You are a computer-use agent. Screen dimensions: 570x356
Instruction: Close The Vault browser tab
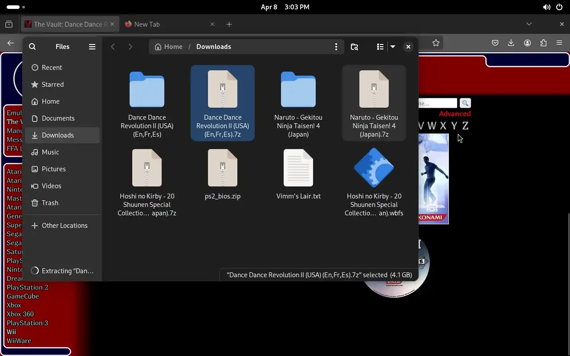[113, 24]
